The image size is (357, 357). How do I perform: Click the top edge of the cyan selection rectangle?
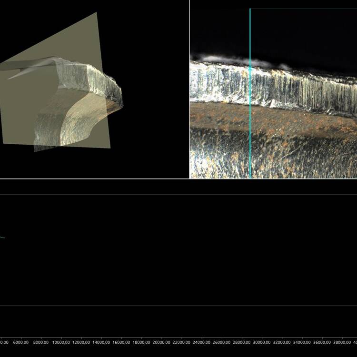pyautogui.click(x=305, y=9)
